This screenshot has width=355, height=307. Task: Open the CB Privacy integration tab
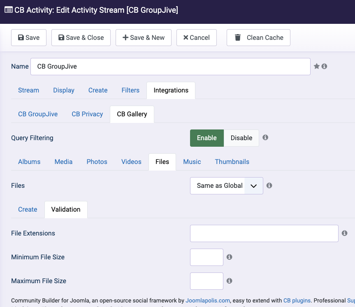pyautogui.click(x=87, y=114)
